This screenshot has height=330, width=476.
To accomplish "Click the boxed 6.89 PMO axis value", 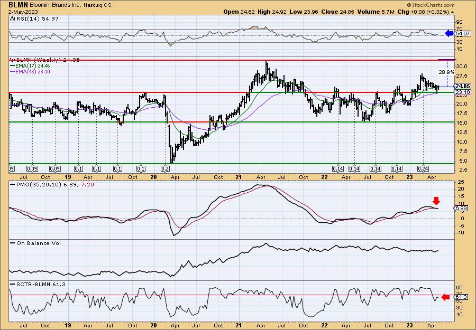I will pyautogui.click(x=462, y=209).
